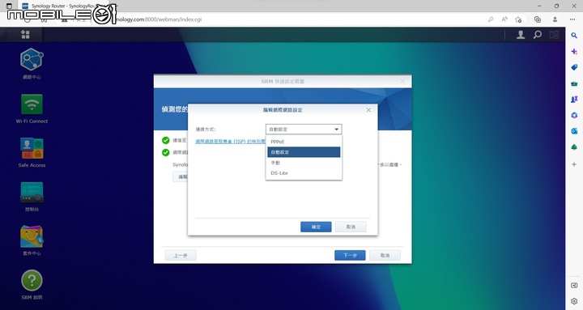The width and height of the screenshot is (583, 310).
Task: Open Edge three-dot settings menu
Action: (572, 19)
